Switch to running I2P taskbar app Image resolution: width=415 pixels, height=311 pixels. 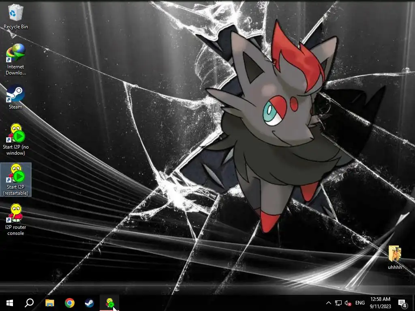109,303
